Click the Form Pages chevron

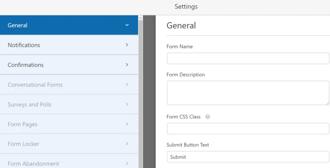point(127,124)
